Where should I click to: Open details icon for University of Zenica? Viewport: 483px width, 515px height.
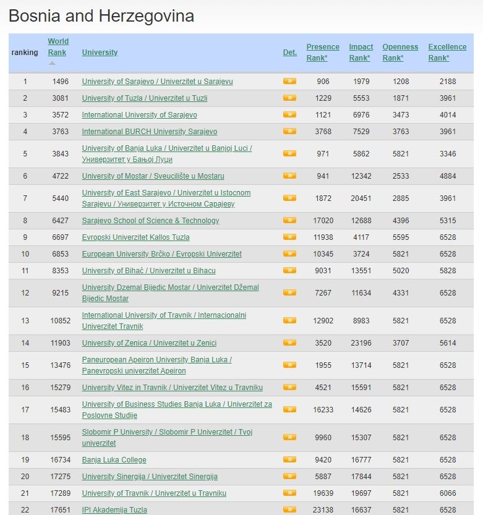coord(289,343)
